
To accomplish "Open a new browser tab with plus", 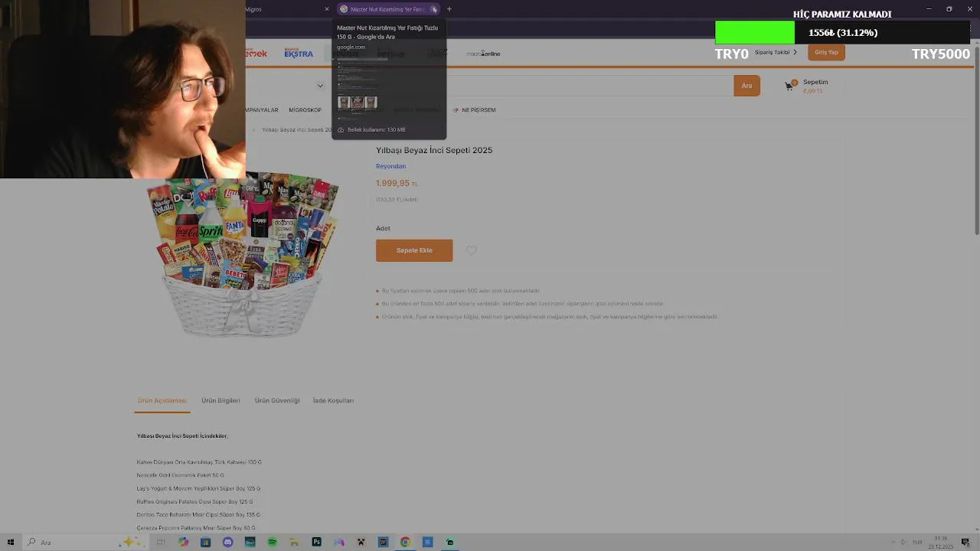I will (449, 9).
